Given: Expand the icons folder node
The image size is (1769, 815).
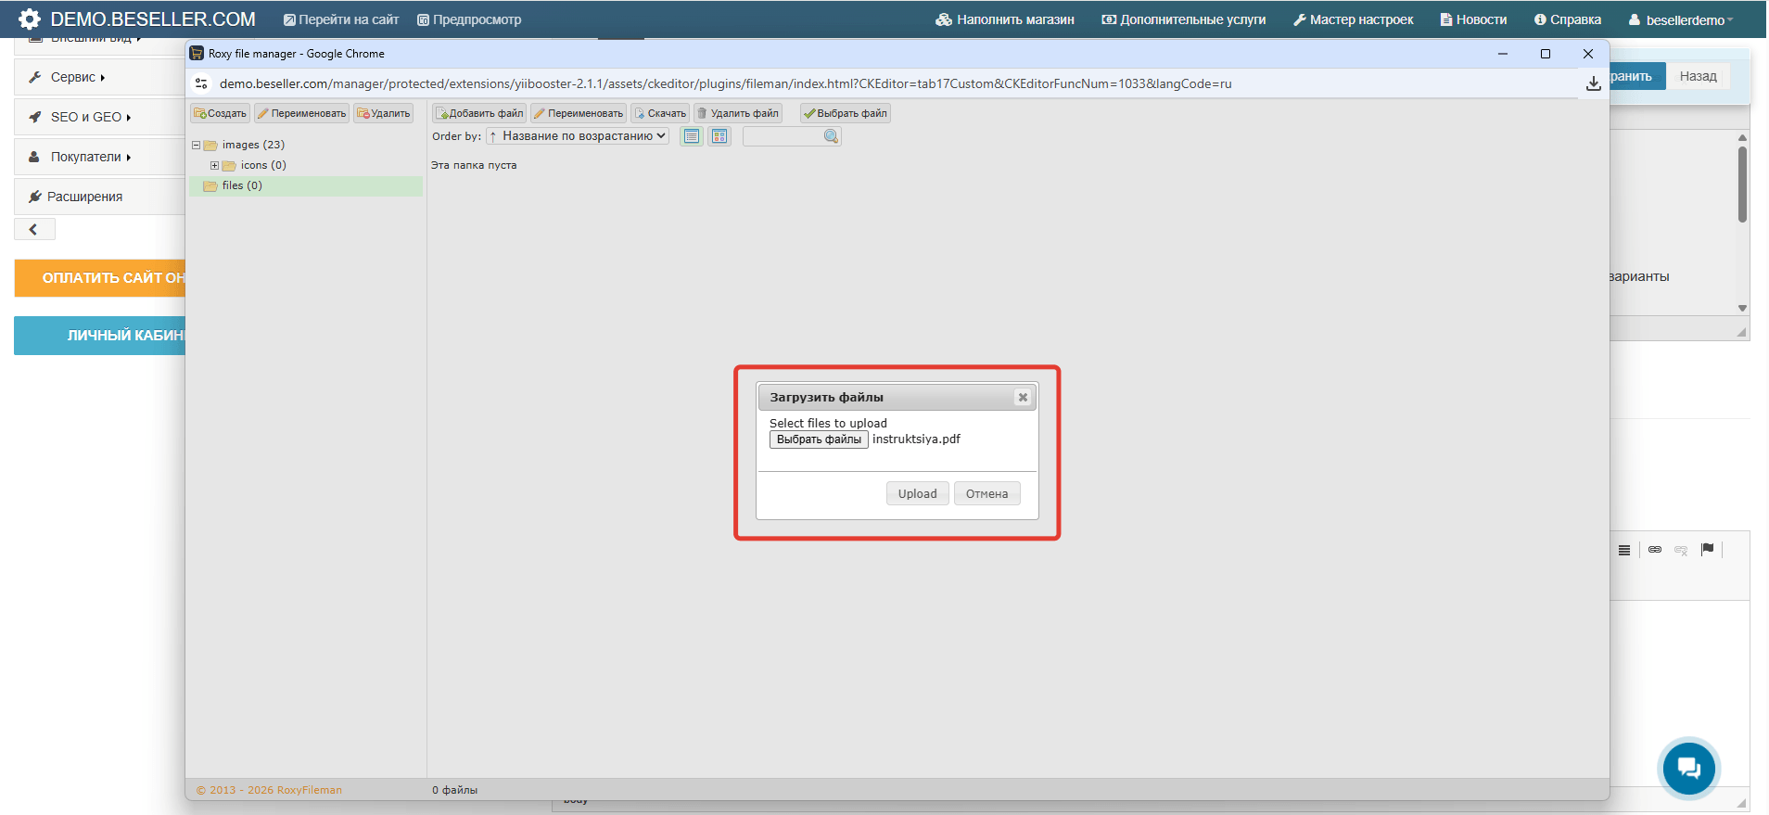Looking at the screenshot, I should click(x=214, y=166).
